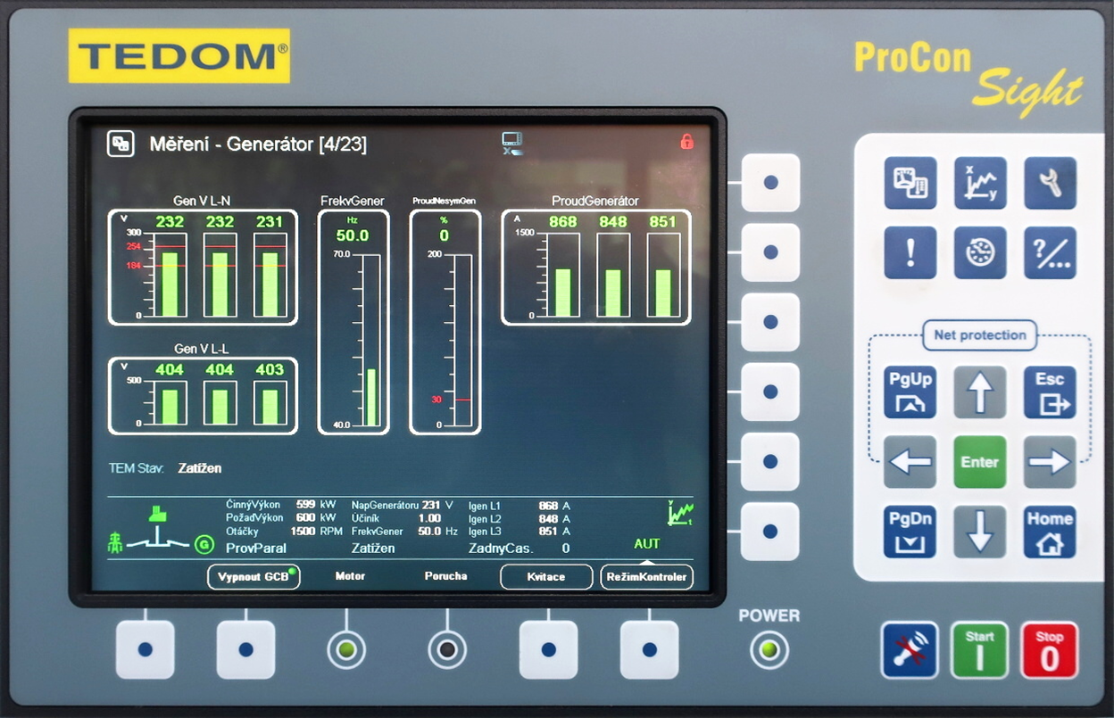Select RežimKontroler on the screen
Image resolution: width=1114 pixels, height=718 pixels.
(646, 577)
